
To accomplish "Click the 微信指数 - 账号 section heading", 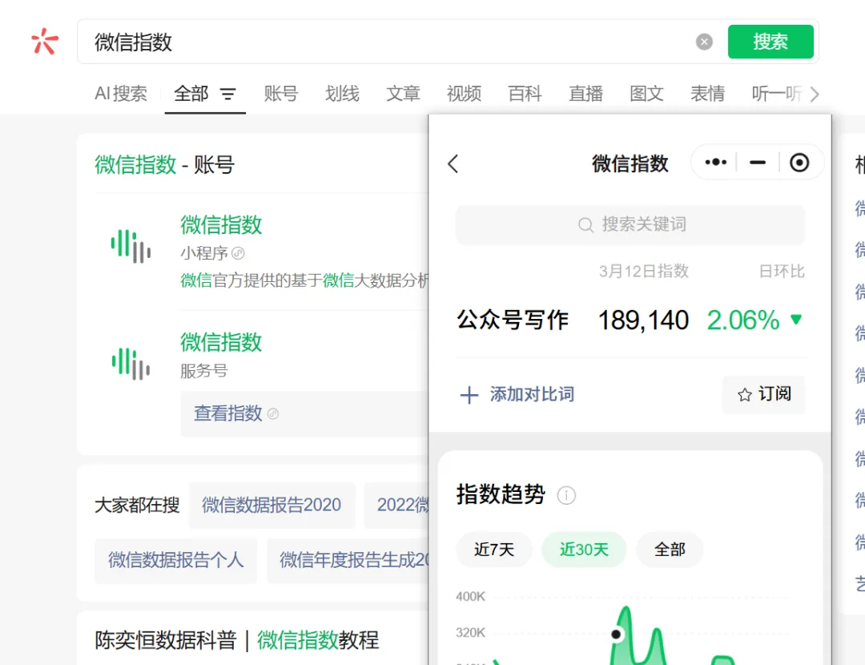I will pos(164,164).
